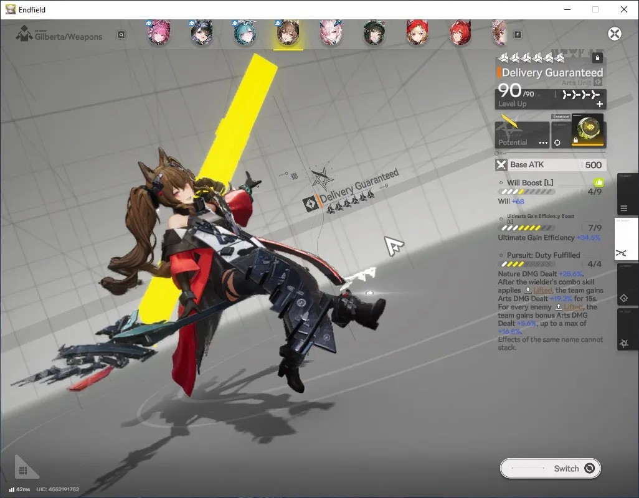Image resolution: width=639 pixels, height=498 pixels.
Task: Open the Level Up panel
Action: (x=551, y=99)
